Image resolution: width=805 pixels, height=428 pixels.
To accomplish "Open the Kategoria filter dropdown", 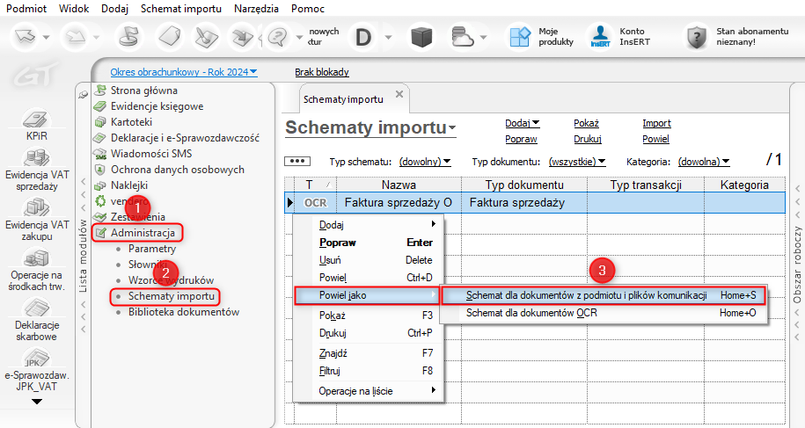I will [704, 162].
